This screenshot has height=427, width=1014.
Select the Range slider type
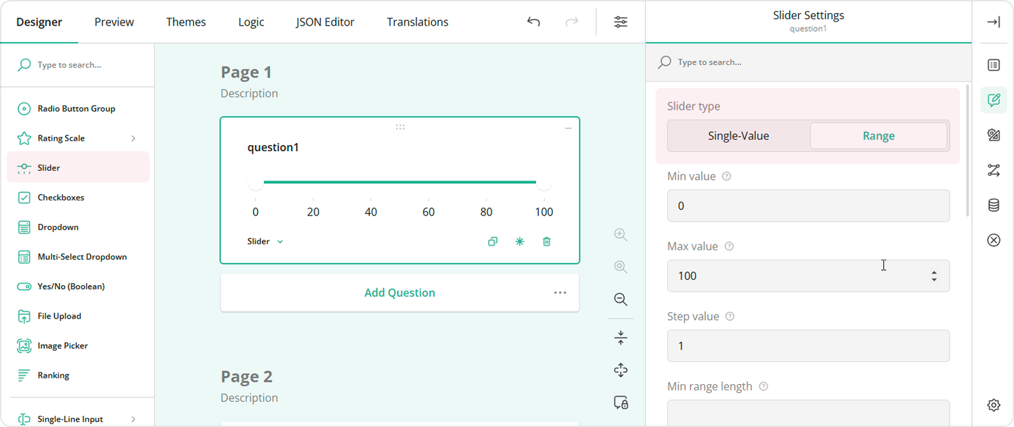(x=879, y=136)
